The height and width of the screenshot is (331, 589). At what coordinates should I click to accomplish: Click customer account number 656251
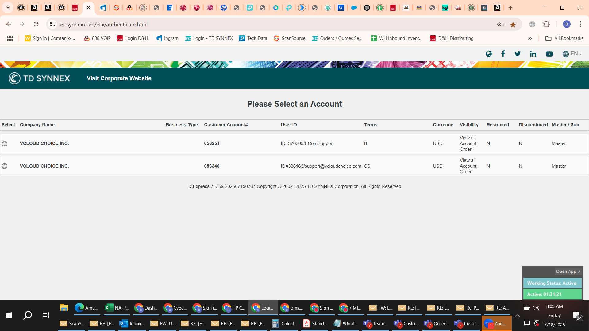(x=212, y=143)
